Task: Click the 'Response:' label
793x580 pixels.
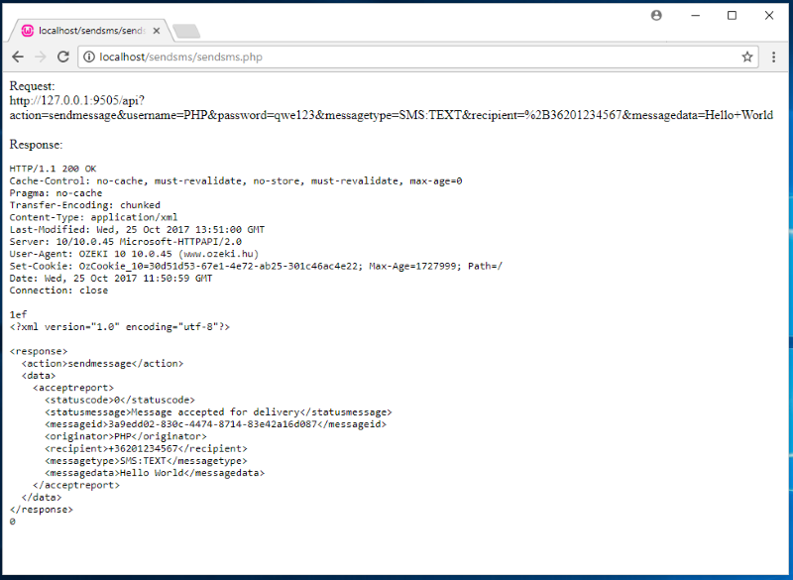Action: 36,145
